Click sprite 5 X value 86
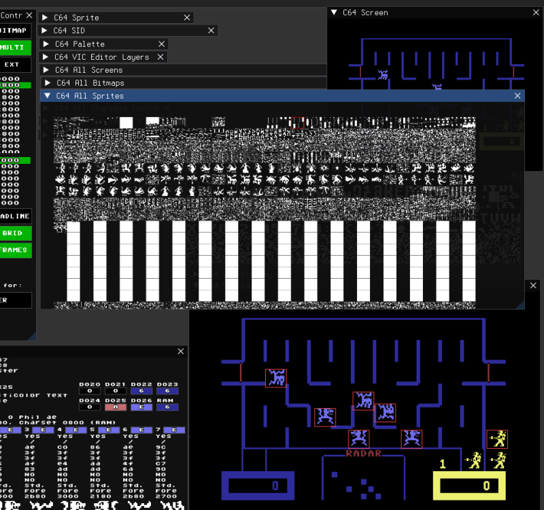 pyautogui.click(x=95, y=447)
